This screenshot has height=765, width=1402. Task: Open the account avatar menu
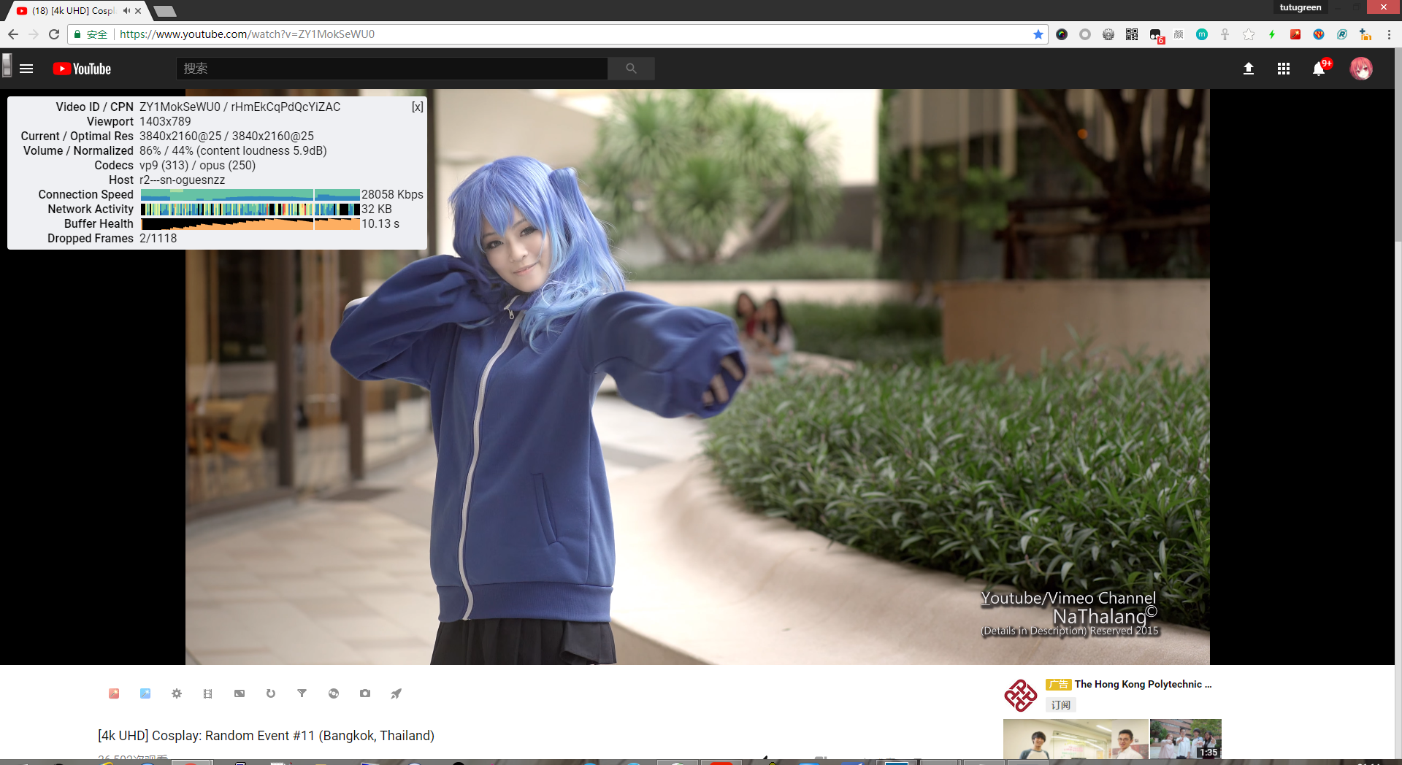1361,69
